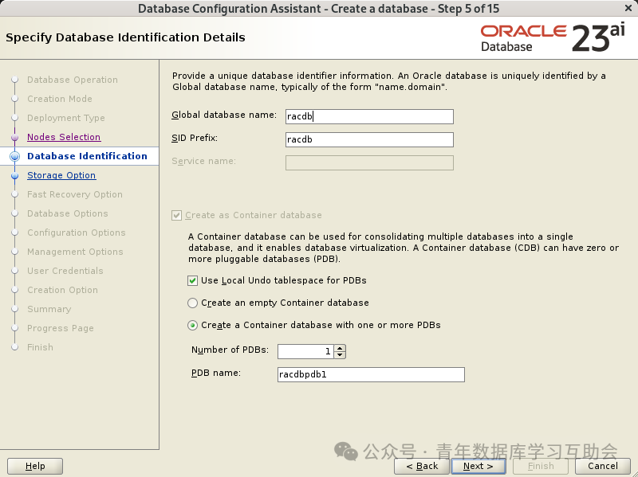This screenshot has width=638, height=477.
Task: Toggle Use Local Undo tablespace for PDBs
Action: tap(192, 281)
